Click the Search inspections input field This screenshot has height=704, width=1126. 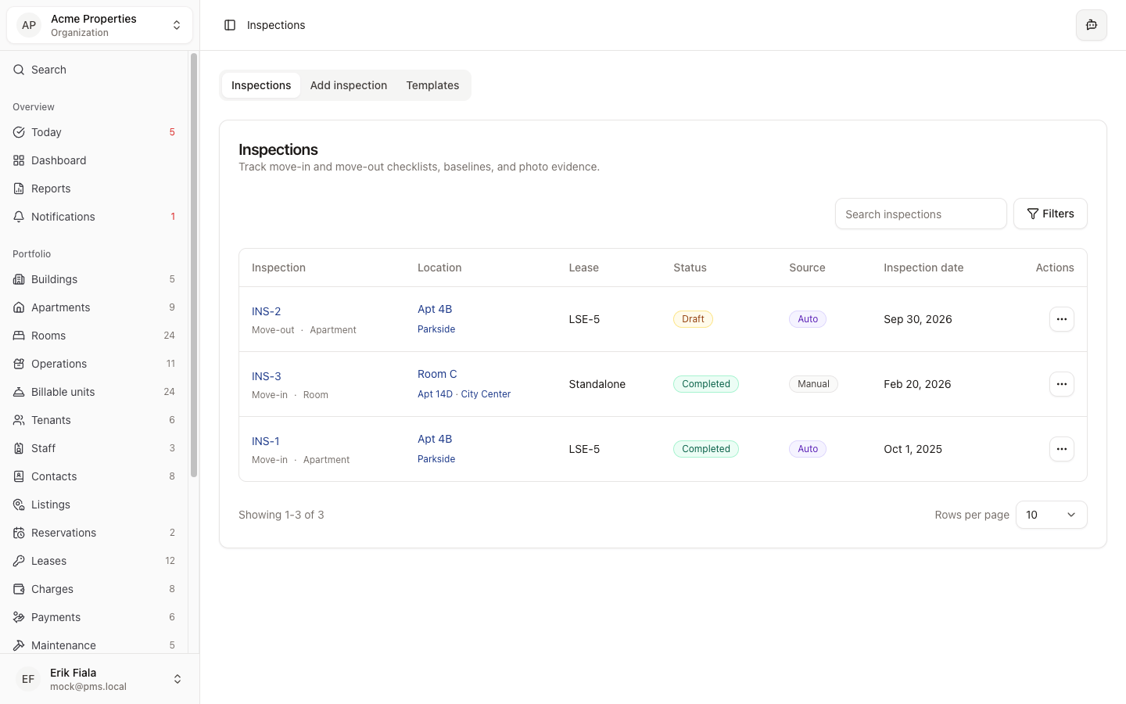(920, 214)
